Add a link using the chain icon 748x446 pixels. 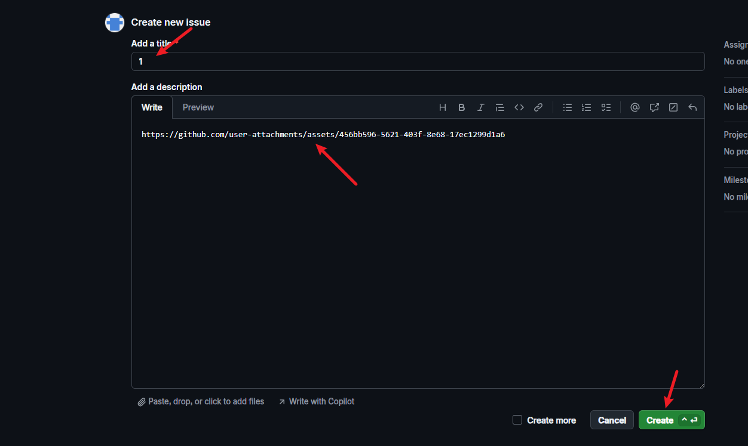(x=538, y=107)
